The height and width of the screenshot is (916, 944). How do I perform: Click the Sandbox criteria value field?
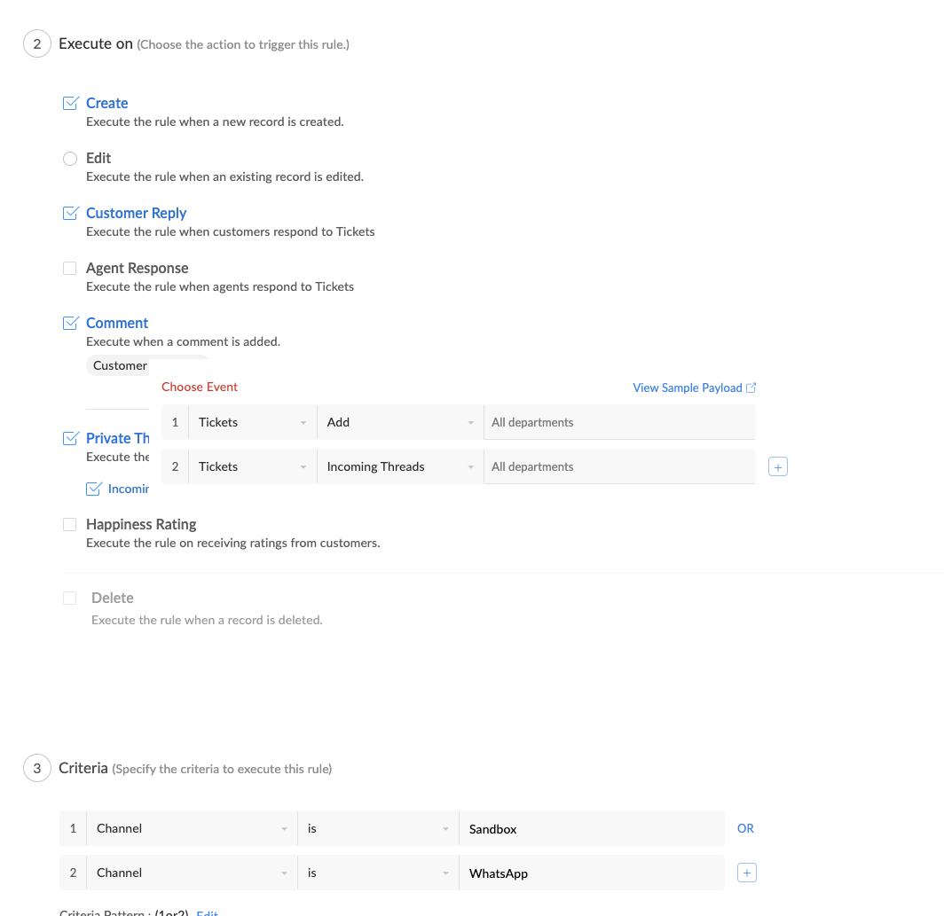[592, 829]
